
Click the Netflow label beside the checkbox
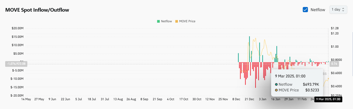(x=318, y=10)
